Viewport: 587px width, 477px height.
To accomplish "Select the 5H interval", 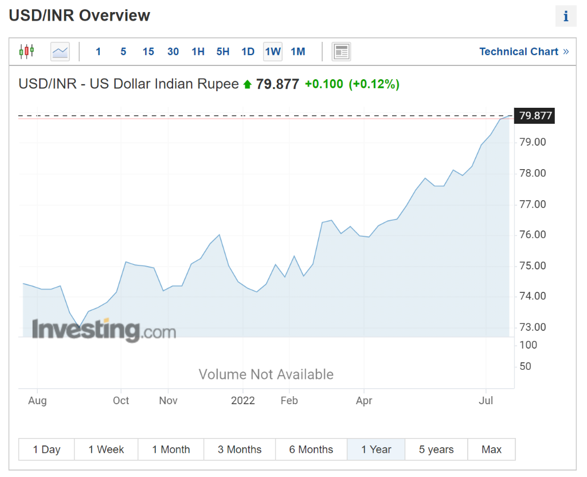I will (x=223, y=52).
